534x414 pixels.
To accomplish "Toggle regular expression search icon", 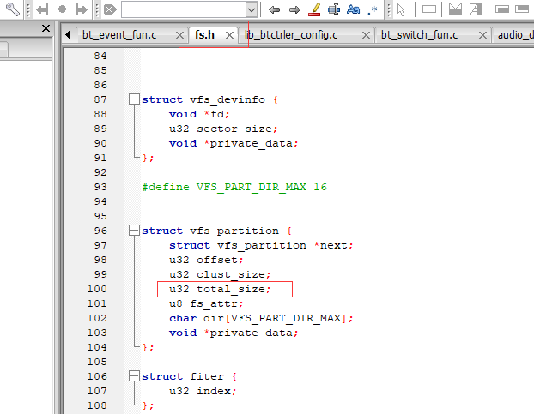I will coord(373,10).
